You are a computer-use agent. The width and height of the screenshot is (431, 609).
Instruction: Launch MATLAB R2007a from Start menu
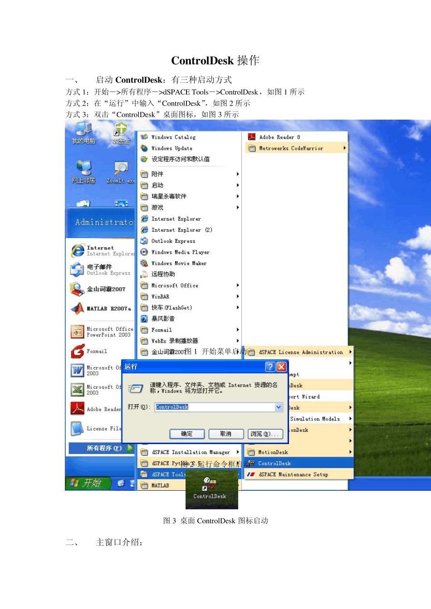(101, 309)
